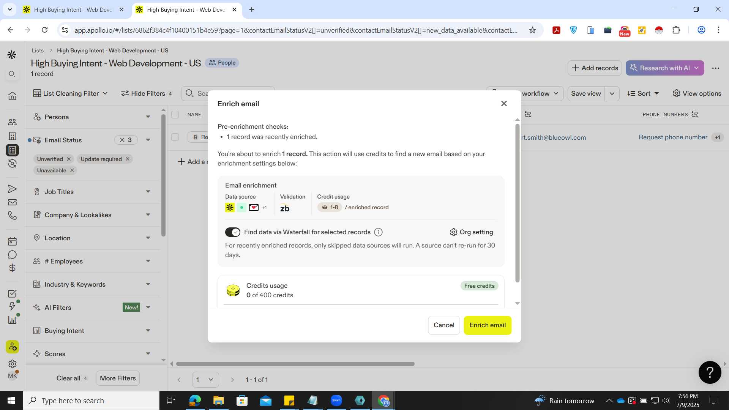Go to Home icon in sidebar
Image resolution: width=729 pixels, height=410 pixels.
12,96
